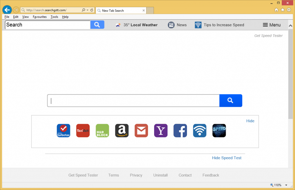Click the Home icon
The height and width of the screenshot is (190, 295).
click(x=276, y=10)
